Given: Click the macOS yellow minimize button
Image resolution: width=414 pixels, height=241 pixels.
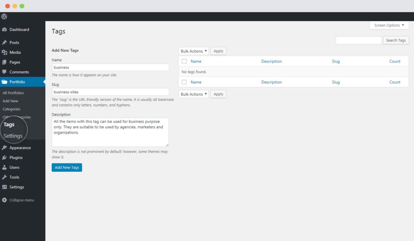Looking at the screenshot, I should point(15,6).
